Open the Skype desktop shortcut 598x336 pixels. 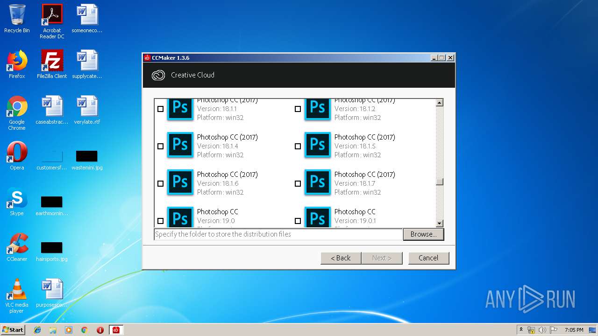tap(17, 202)
